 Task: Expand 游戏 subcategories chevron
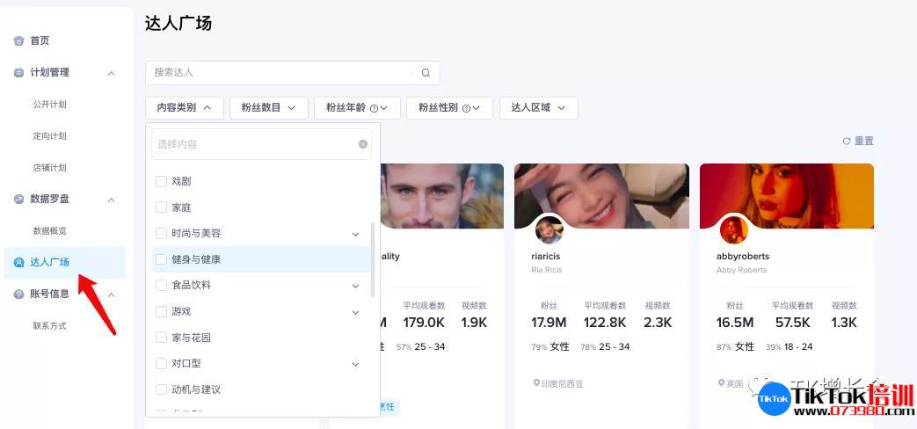point(355,313)
